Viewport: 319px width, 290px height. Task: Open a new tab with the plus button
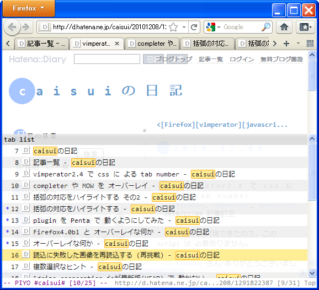pyautogui.click(x=286, y=44)
